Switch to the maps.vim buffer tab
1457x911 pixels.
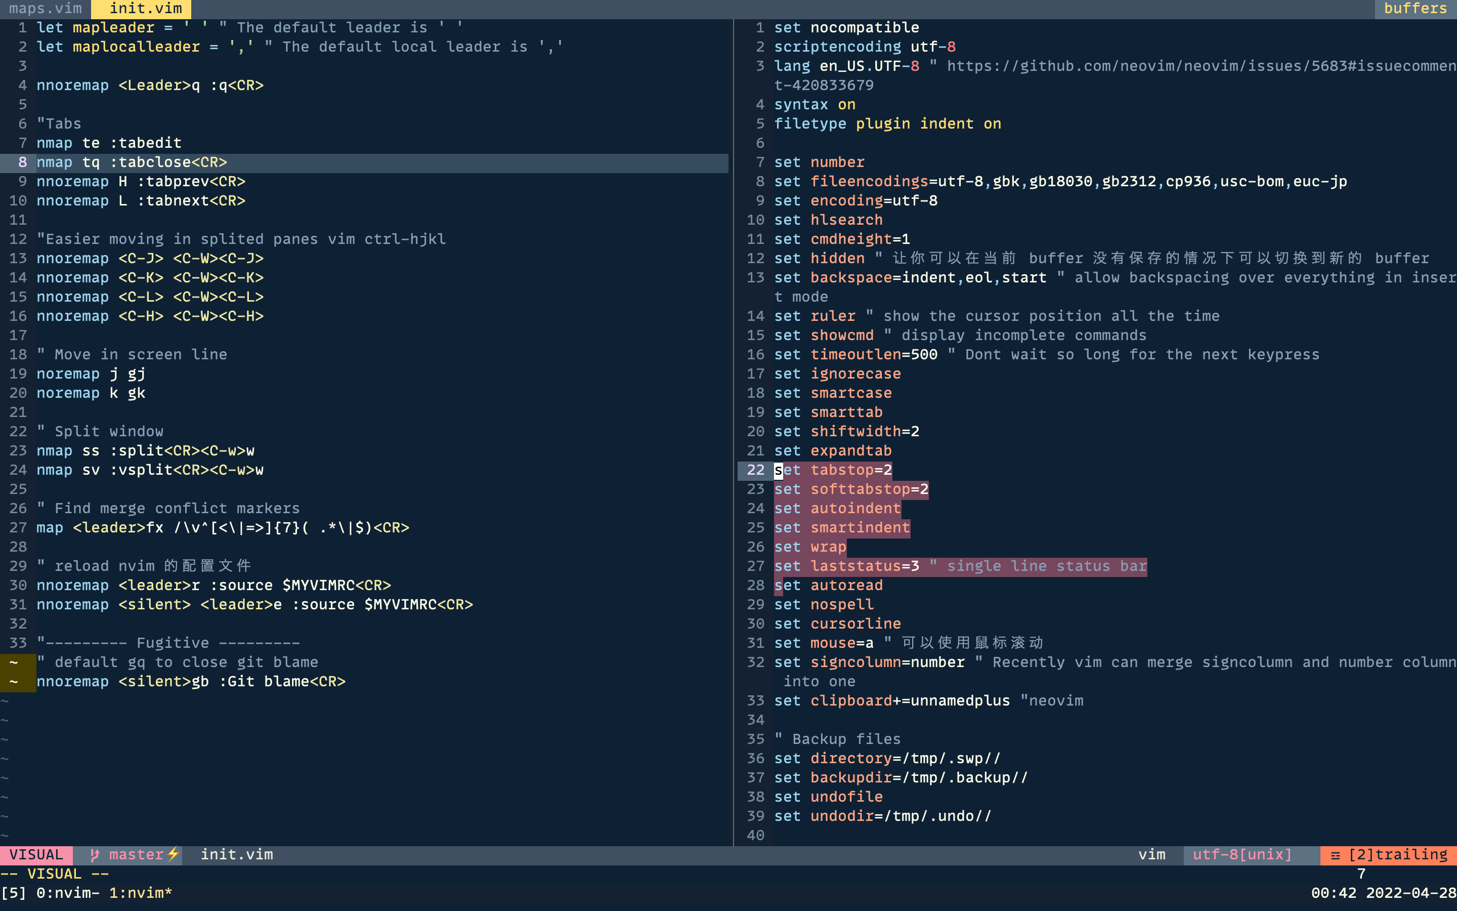[x=45, y=9]
